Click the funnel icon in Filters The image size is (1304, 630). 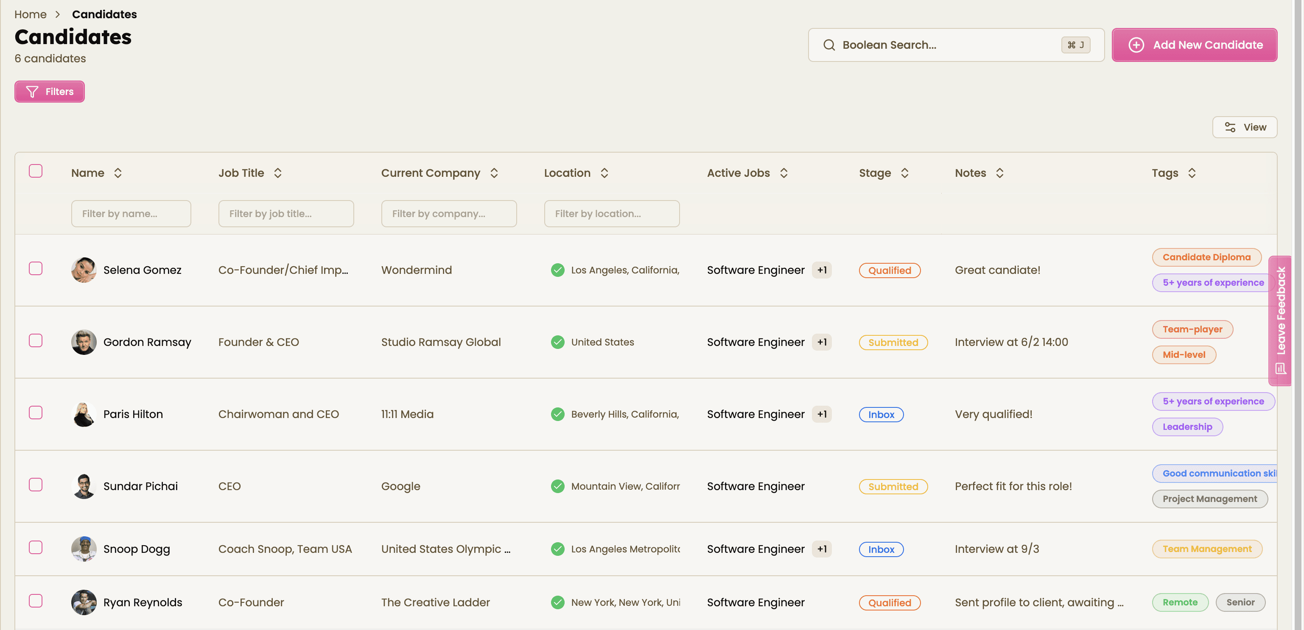pyautogui.click(x=32, y=92)
